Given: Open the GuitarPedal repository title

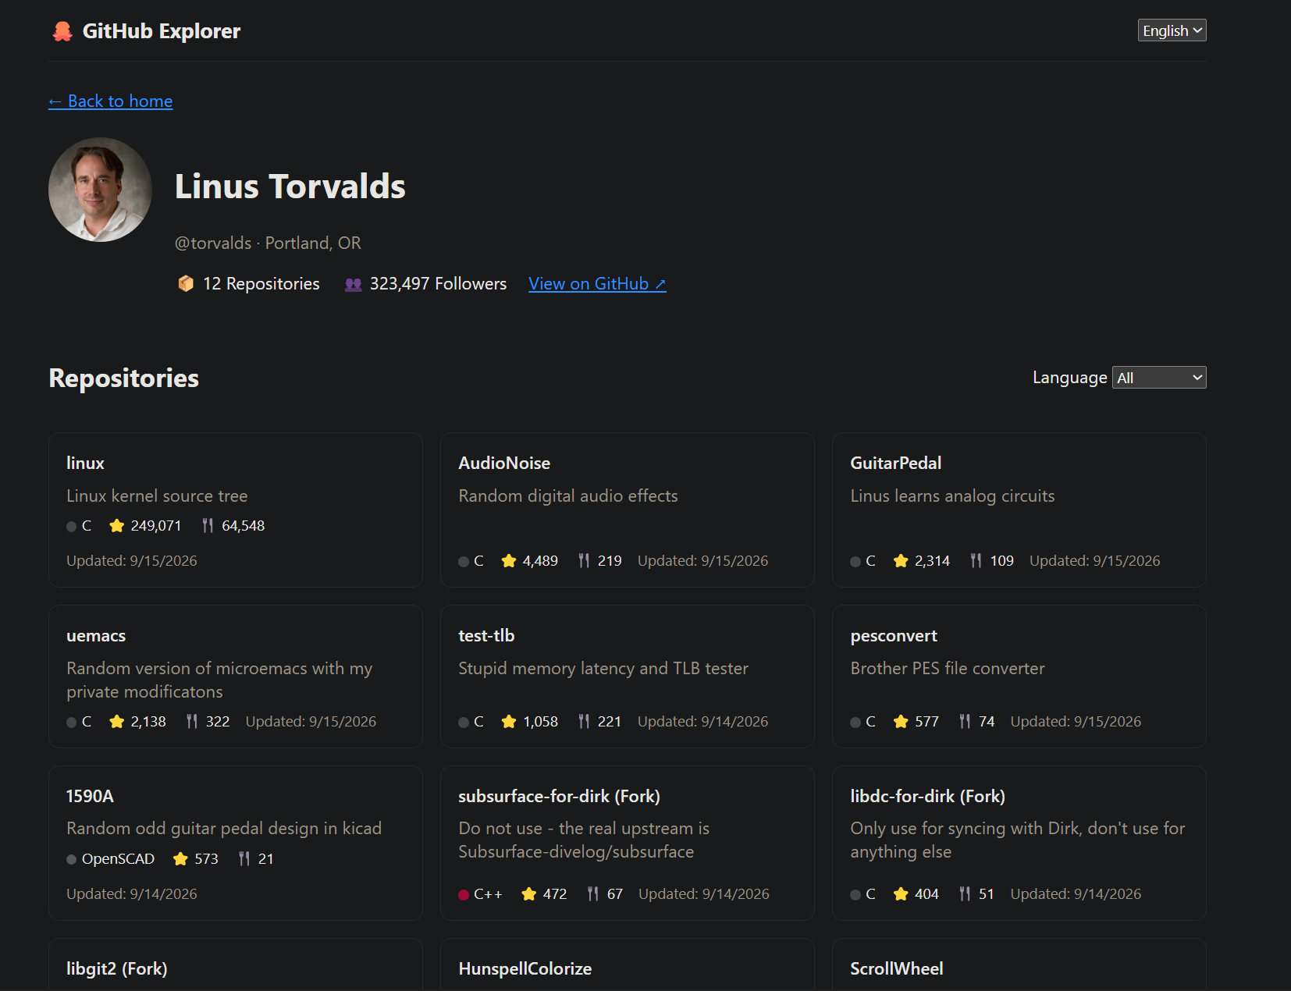Looking at the screenshot, I should (x=896, y=464).
